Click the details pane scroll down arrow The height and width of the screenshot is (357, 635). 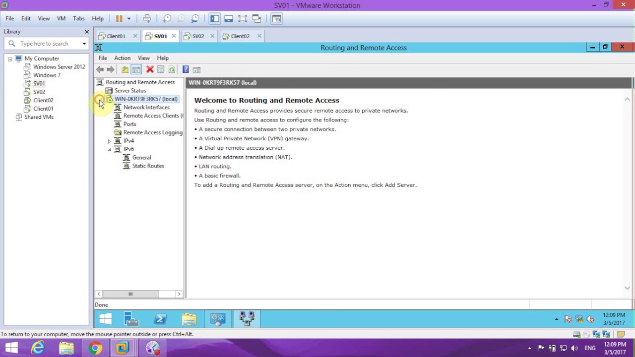(x=627, y=288)
